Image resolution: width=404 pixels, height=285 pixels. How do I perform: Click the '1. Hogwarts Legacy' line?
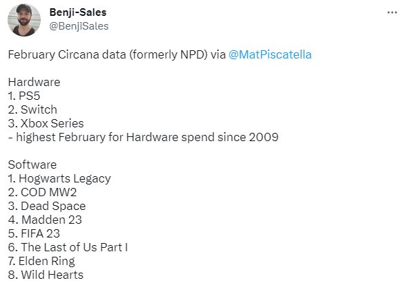(x=59, y=179)
